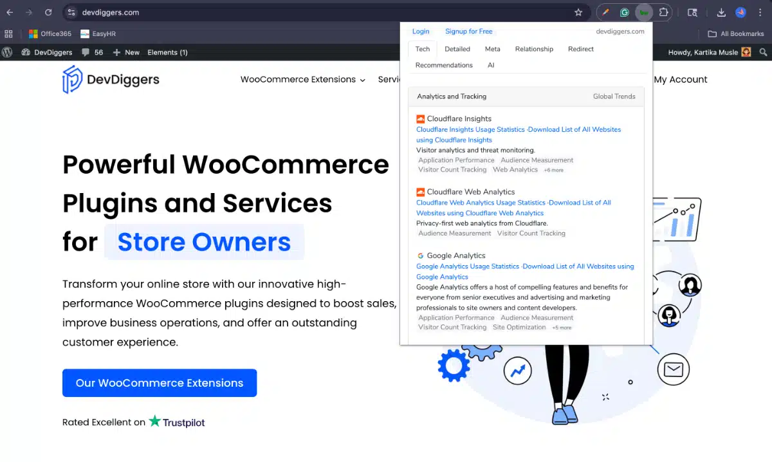The height and width of the screenshot is (462, 772).
Task: Toggle the BuiltWith extension icon
Action: click(x=644, y=12)
